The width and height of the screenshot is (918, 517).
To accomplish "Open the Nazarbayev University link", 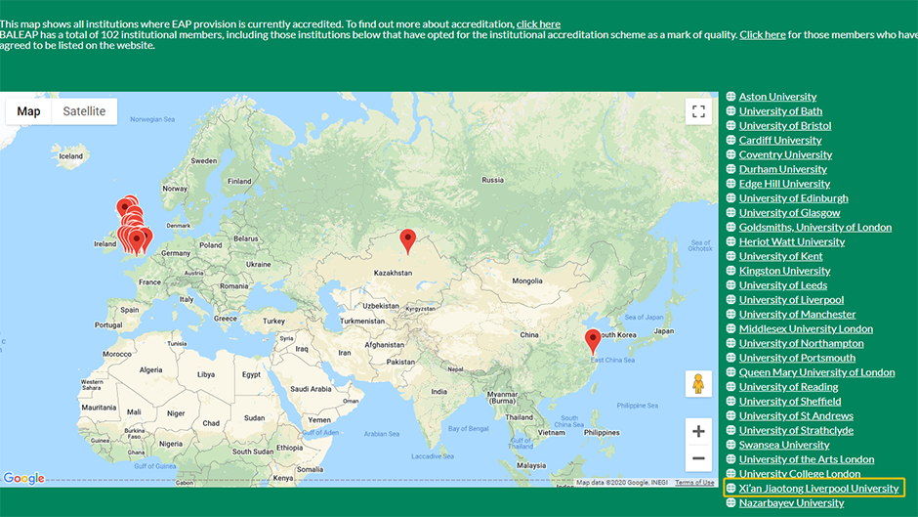I will 791,503.
